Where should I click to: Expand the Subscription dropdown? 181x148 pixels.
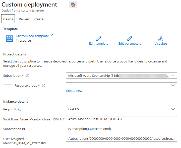coord(173,76)
